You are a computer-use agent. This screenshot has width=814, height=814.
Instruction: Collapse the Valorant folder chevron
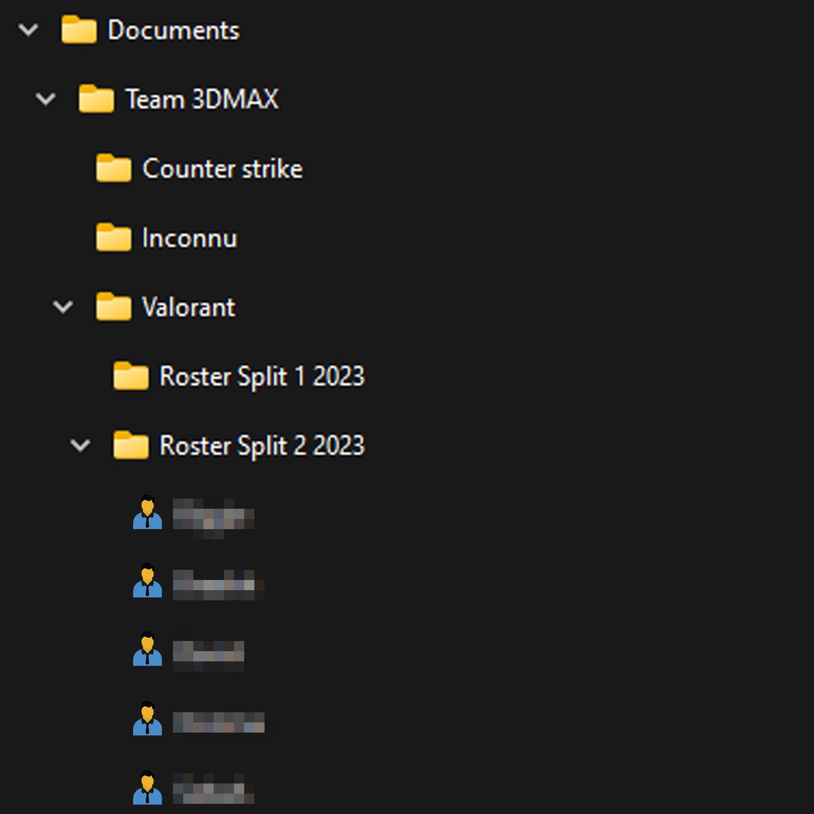63,307
